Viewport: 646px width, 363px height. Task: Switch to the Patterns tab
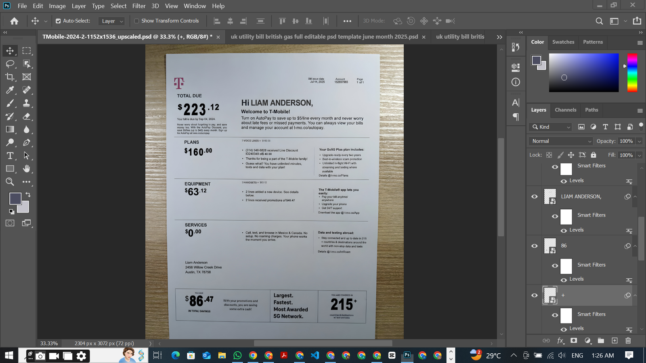(x=593, y=42)
